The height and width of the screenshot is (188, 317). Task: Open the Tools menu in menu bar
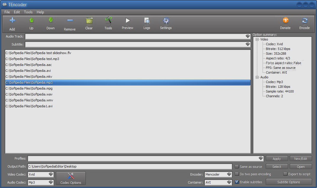click(x=28, y=12)
